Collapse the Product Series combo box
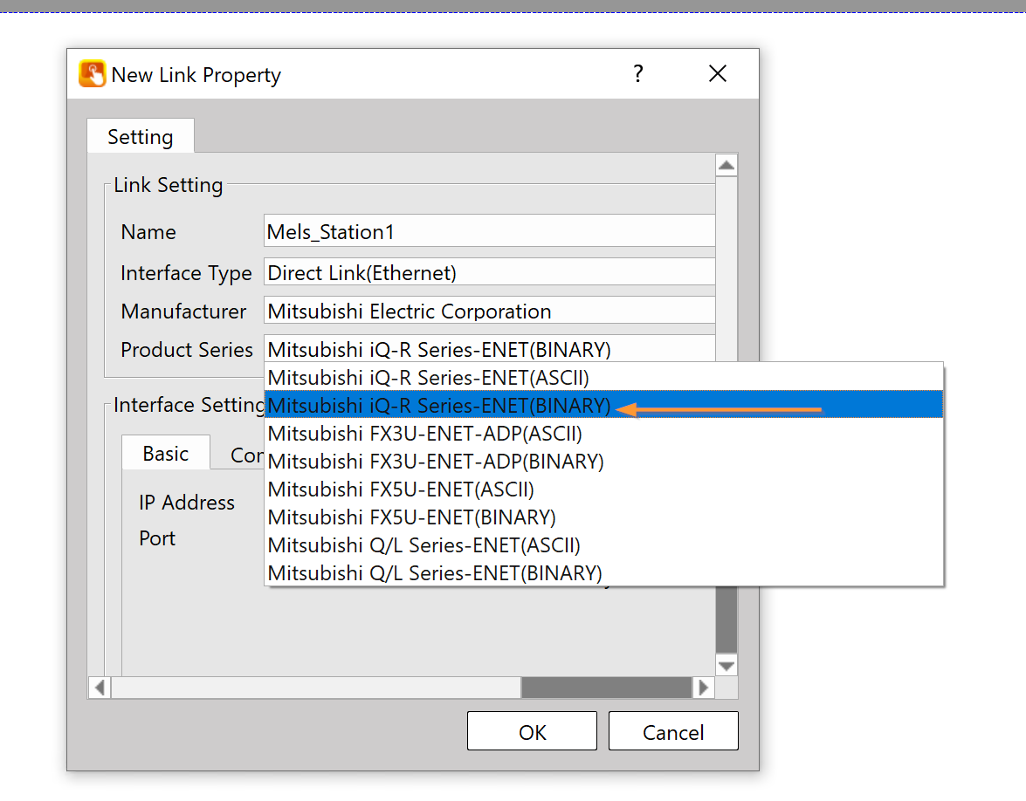The width and height of the screenshot is (1026, 801). 489,350
